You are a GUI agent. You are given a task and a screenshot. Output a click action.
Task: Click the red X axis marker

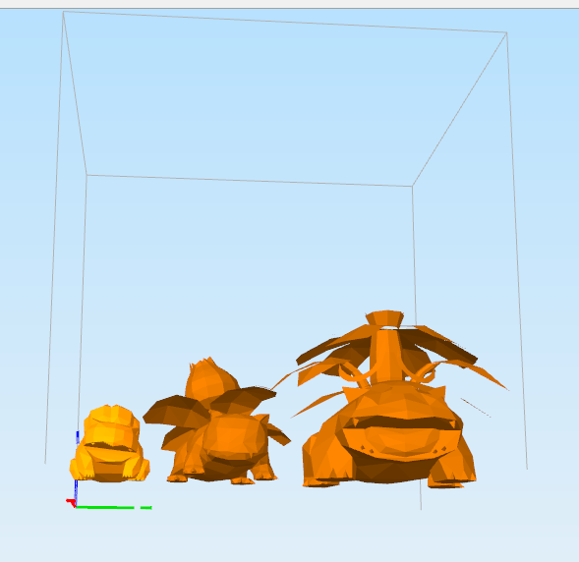tap(71, 502)
